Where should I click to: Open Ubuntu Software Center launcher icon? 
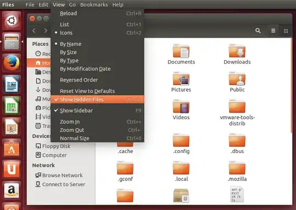click(12, 148)
